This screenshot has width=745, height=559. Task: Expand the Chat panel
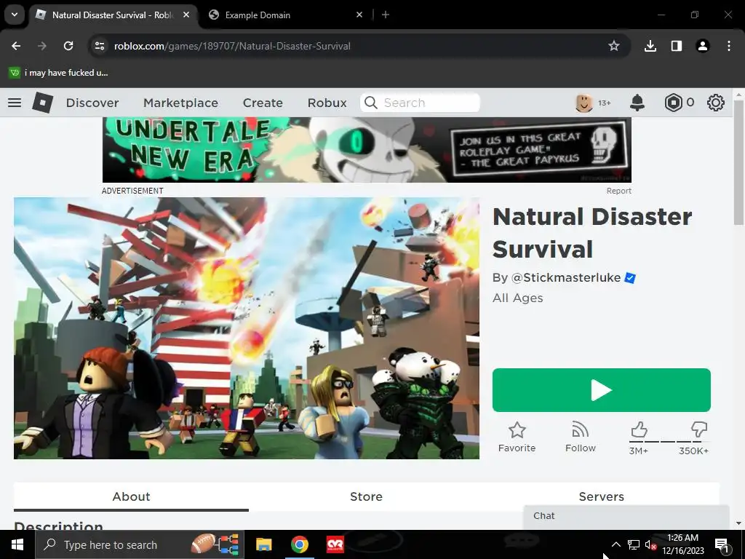626,516
